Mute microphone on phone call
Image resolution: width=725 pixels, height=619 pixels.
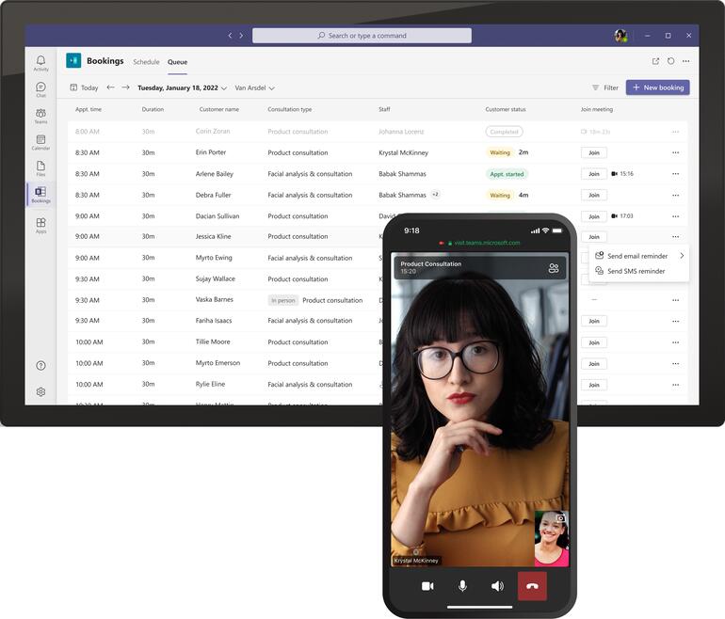tap(462, 586)
